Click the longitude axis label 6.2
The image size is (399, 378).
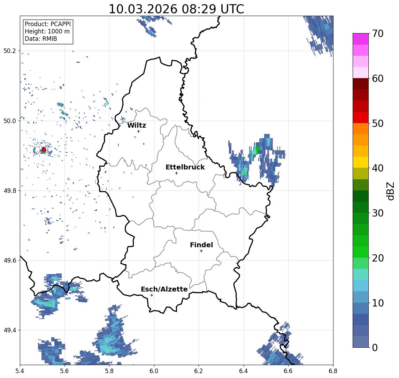click(199, 371)
